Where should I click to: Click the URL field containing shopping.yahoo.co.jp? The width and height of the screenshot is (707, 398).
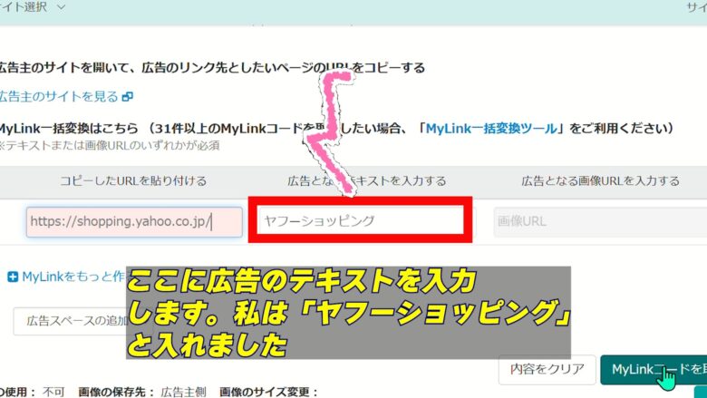tap(134, 221)
